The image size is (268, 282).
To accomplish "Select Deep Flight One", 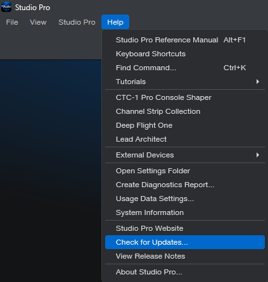I will [x=185, y=125].
